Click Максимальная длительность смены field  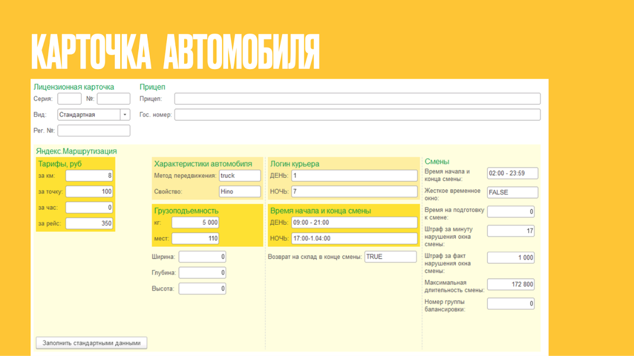(511, 284)
